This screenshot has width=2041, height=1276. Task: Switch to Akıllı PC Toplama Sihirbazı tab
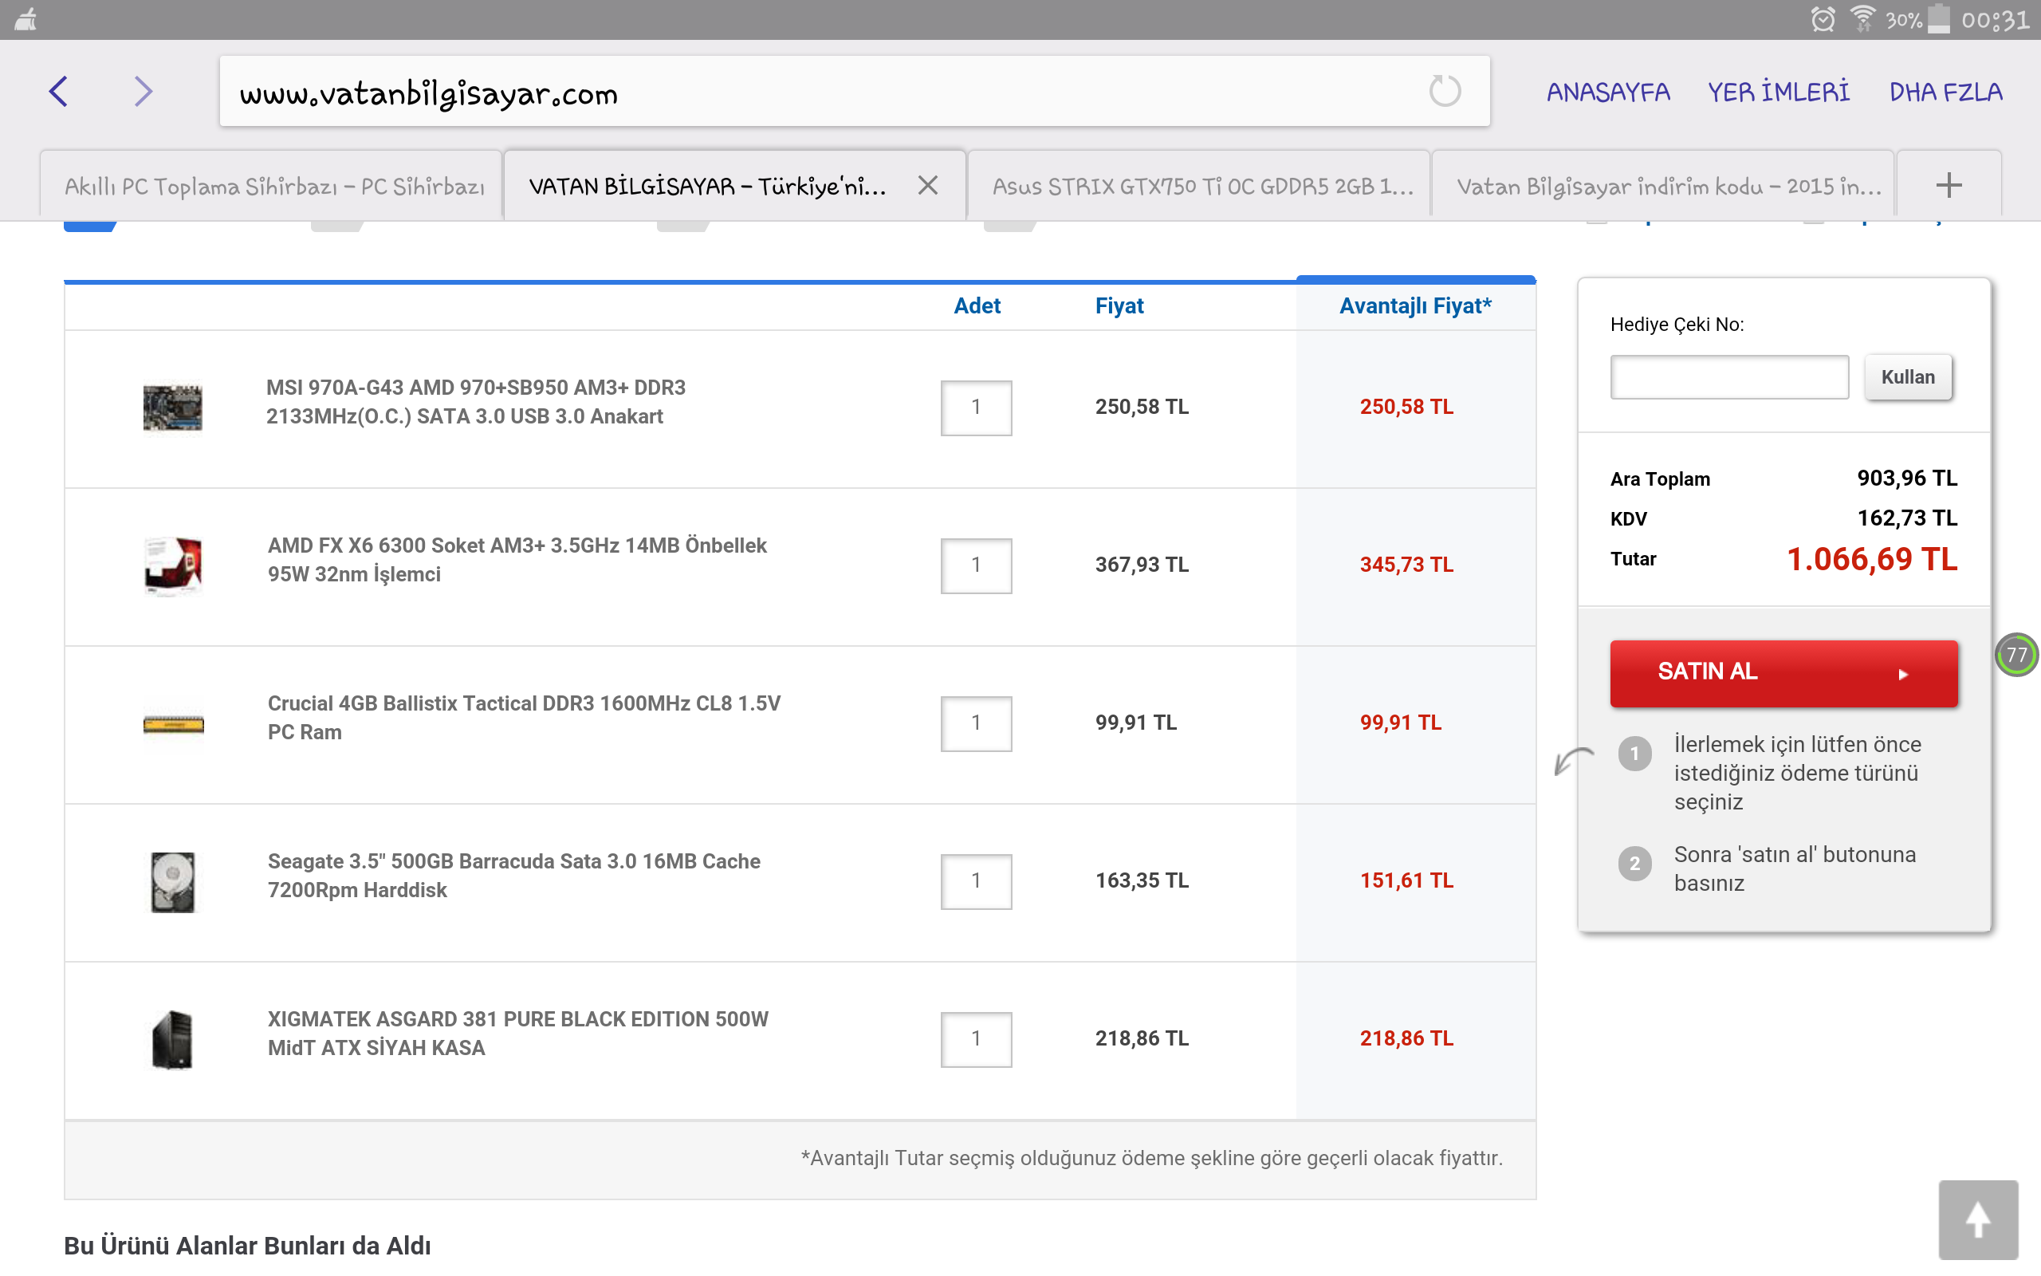click(x=273, y=186)
